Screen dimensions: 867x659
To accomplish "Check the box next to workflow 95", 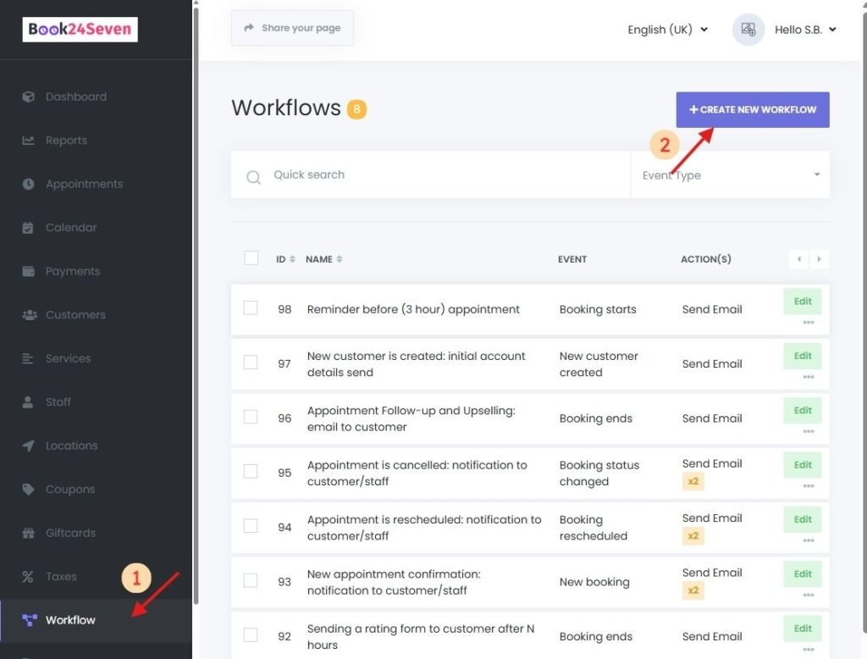I will pyautogui.click(x=251, y=473).
